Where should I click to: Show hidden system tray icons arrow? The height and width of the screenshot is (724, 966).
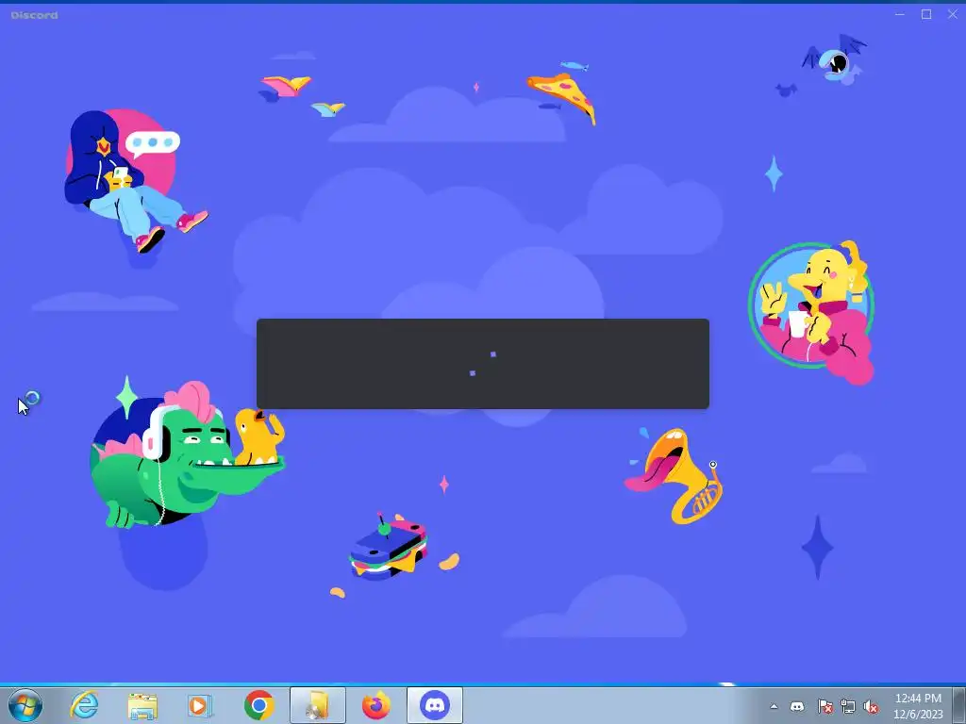click(774, 707)
